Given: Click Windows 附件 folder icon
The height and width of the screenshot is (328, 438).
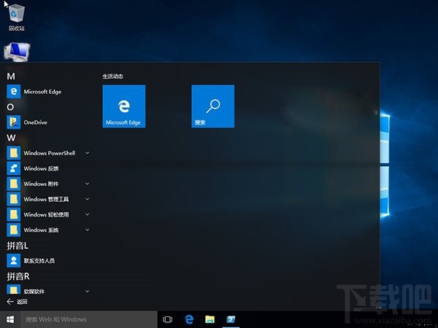Looking at the screenshot, I should click(x=13, y=184).
